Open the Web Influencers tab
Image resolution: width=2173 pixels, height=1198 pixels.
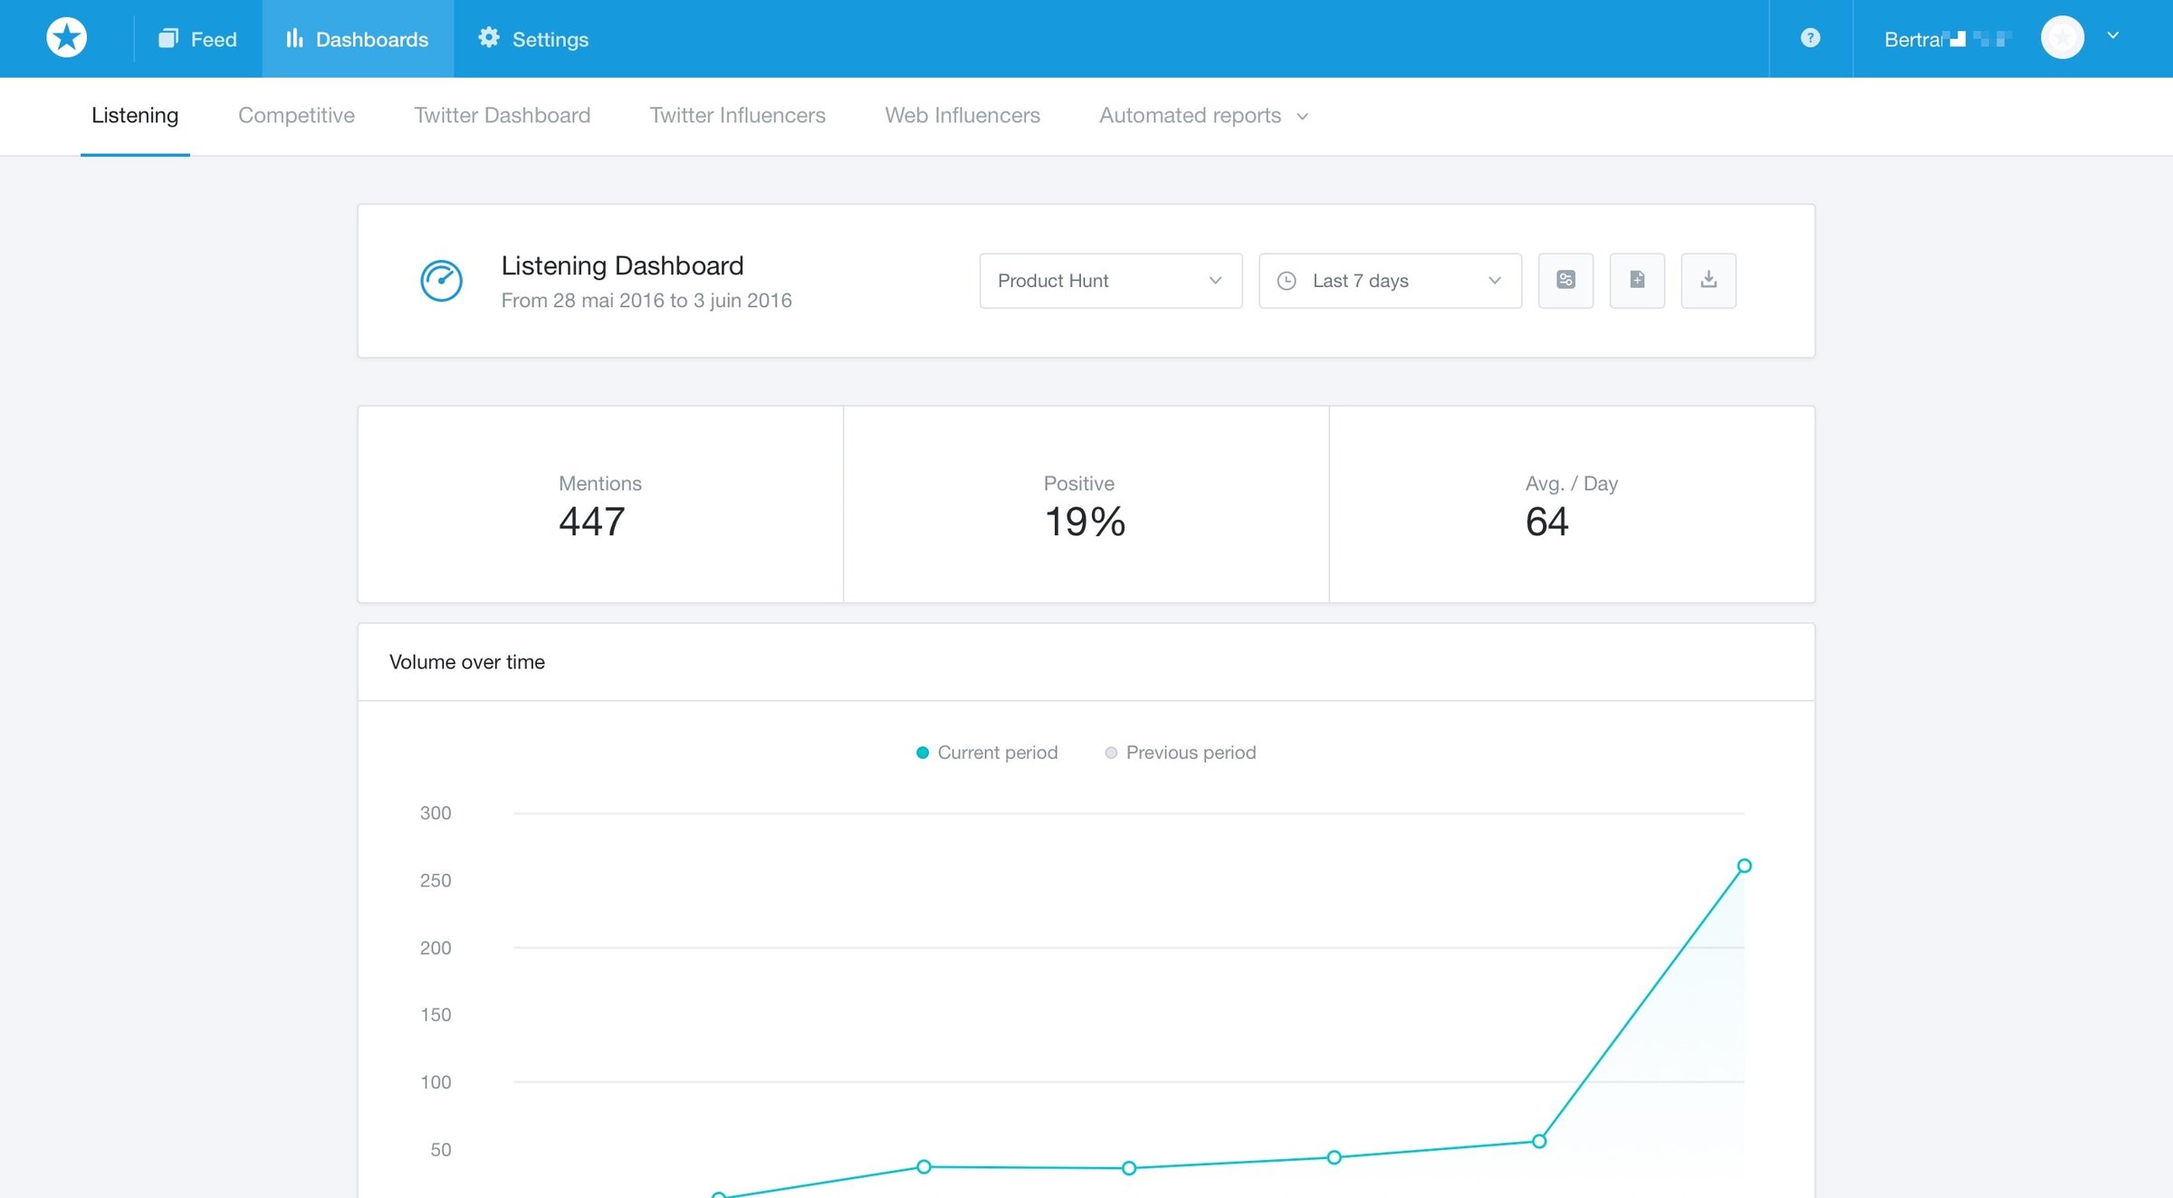(962, 116)
